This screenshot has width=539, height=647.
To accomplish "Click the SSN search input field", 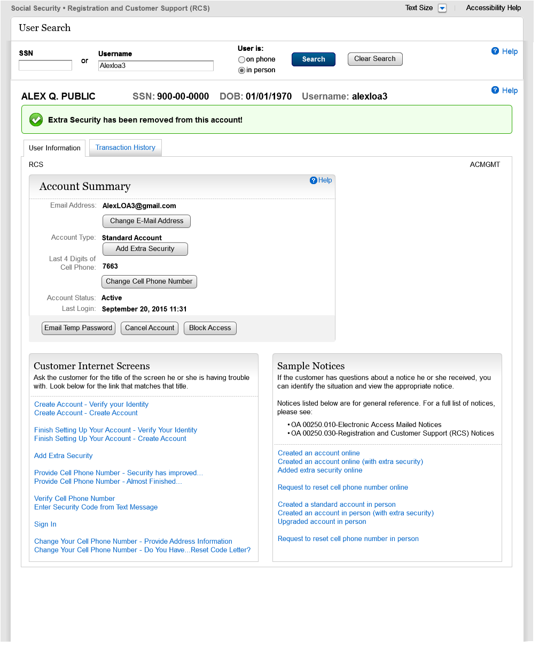I will point(45,65).
